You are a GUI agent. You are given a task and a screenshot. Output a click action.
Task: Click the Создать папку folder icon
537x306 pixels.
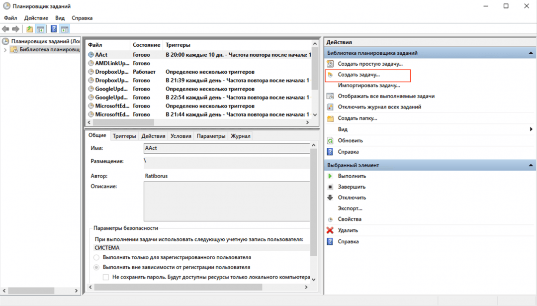point(330,118)
